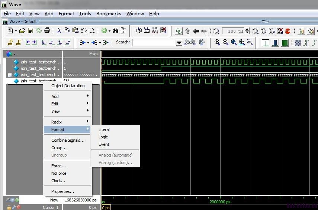This screenshot has height=210, width=318.
Task: Click the Paste clipboard icon
Action: coord(76,30)
